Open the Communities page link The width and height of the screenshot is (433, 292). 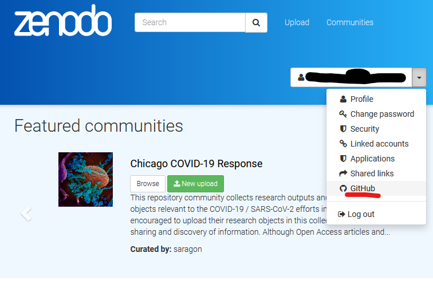pos(350,22)
